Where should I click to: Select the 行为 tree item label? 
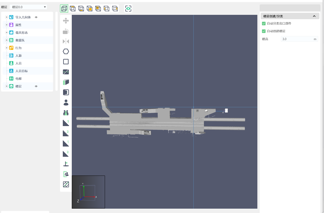(x=18, y=48)
